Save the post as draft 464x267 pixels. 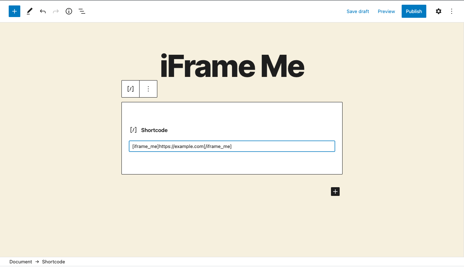pos(358,11)
